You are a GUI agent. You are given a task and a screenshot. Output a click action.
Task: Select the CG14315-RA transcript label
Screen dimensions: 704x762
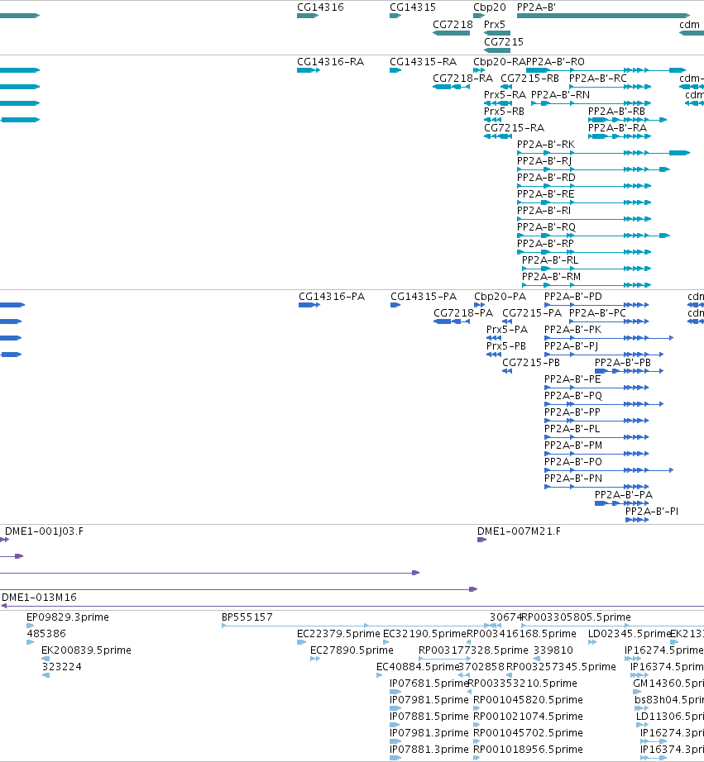pos(423,62)
